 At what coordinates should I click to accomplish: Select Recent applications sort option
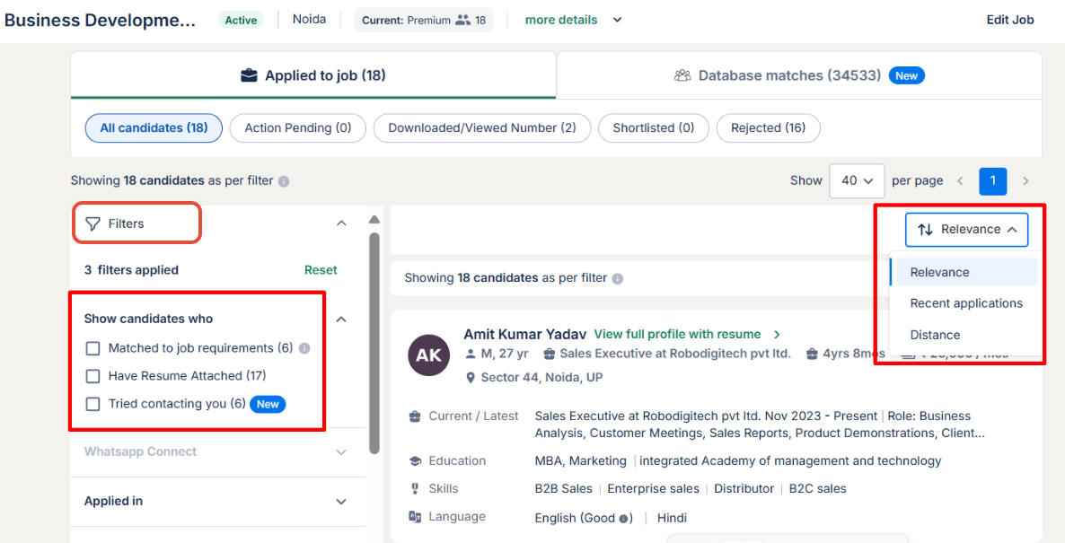[966, 303]
